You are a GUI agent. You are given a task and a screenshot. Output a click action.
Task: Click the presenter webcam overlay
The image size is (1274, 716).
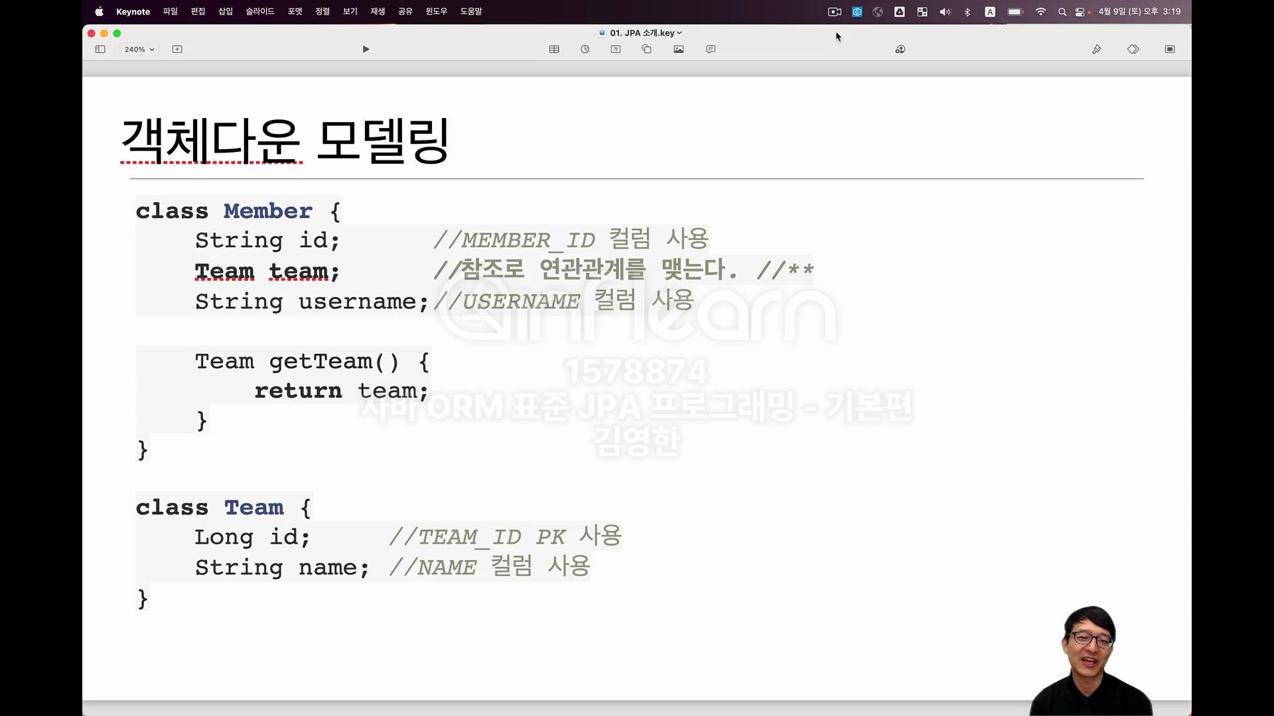(1092, 661)
